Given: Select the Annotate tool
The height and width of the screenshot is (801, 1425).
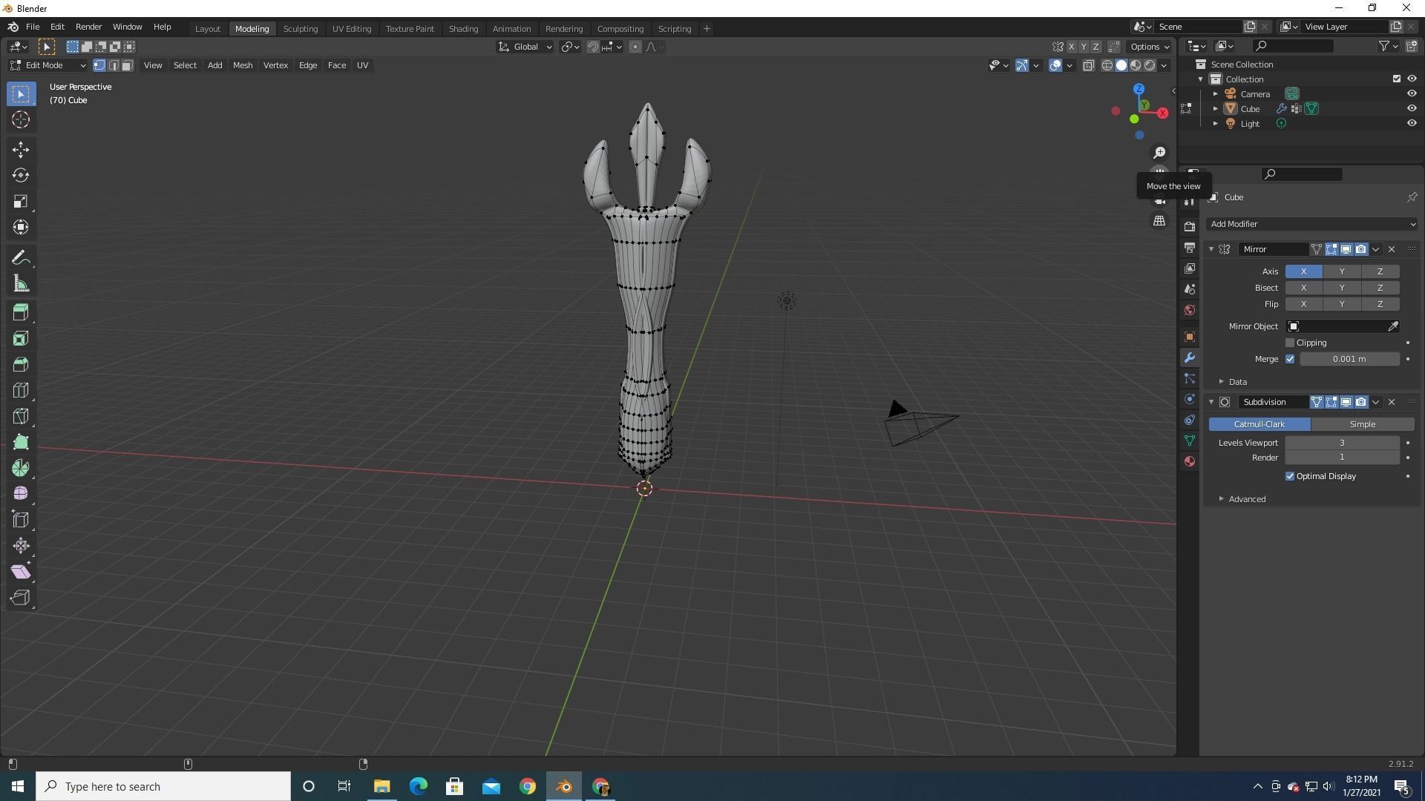Looking at the screenshot, I should pos(21,257).
